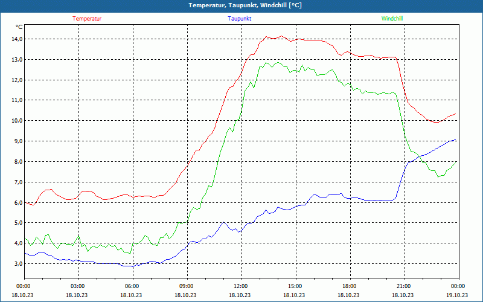Click the red Temperatur legend label
483x302 pixels.
point(87,19)
